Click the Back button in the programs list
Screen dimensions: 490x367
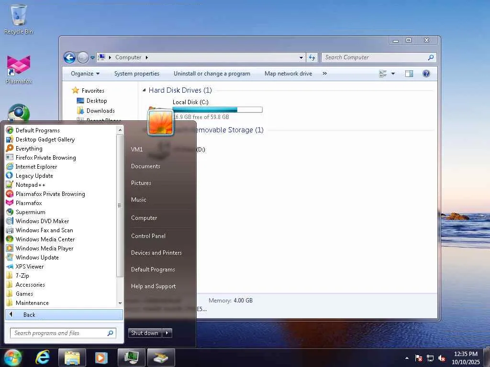pos(64,314)
